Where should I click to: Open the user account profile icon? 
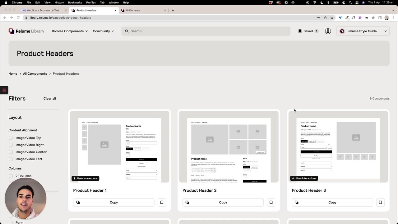pyautogui.click(x=328, y=31)
